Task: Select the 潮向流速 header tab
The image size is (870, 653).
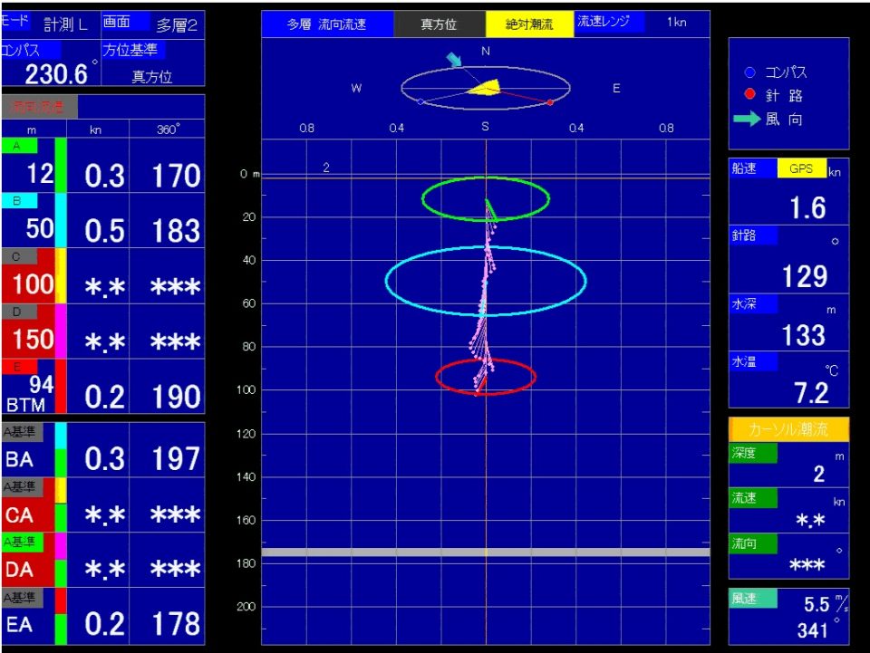Action: [39, 106]
